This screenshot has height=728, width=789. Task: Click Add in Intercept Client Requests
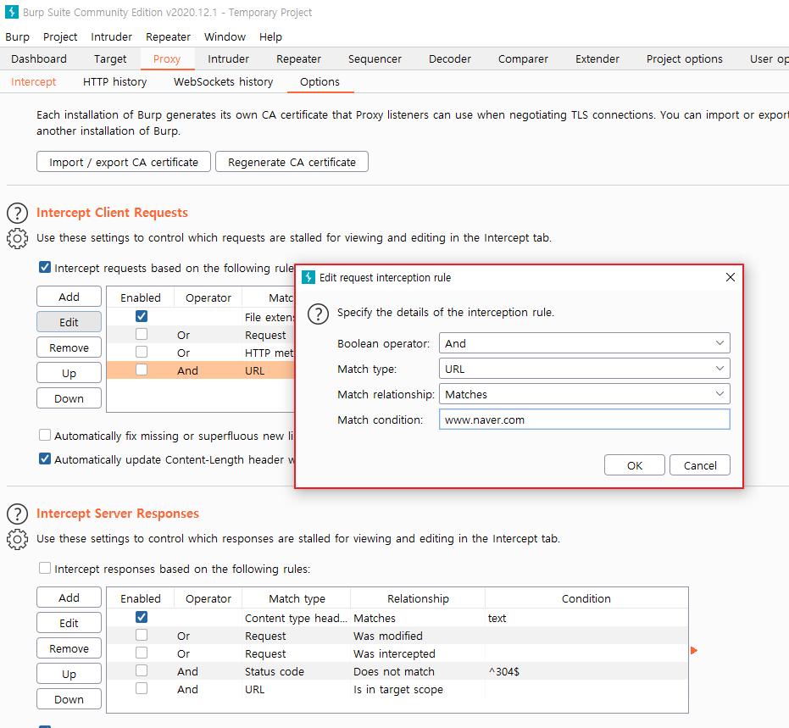pos(69,297)
